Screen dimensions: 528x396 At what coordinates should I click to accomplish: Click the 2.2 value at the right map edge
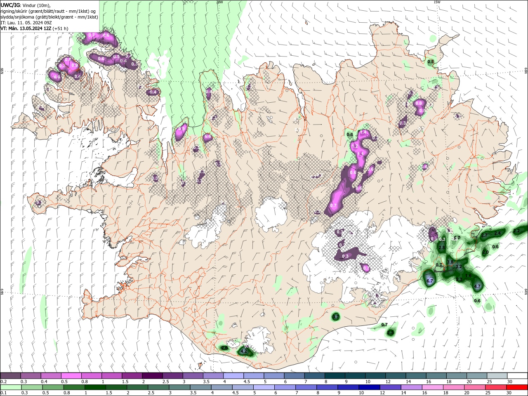pyautogui.click(x=516, y=231)
